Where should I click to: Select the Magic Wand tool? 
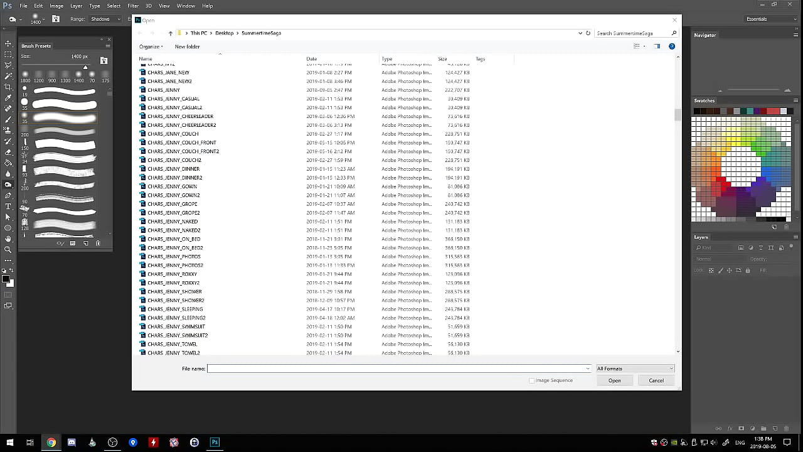click(8, 76)
